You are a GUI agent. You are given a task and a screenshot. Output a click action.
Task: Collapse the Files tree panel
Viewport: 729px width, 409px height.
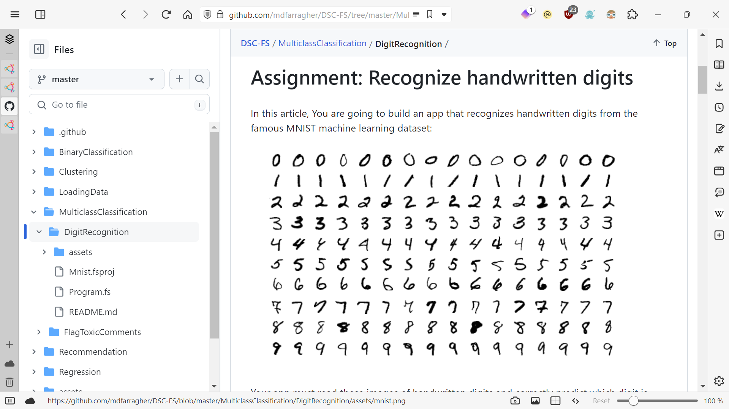(x=39, y=49)
